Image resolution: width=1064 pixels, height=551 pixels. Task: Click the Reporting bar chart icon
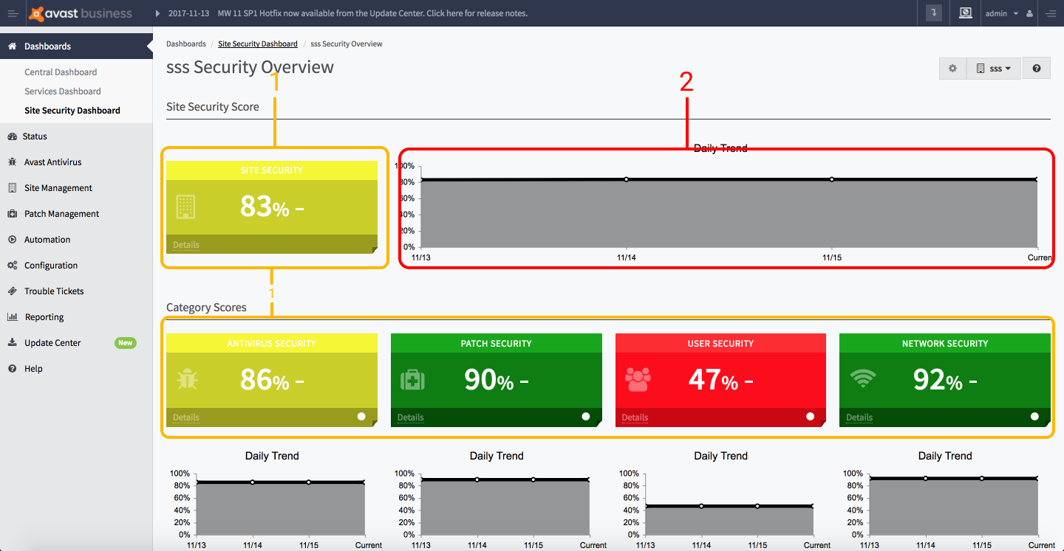coord(12,317)
